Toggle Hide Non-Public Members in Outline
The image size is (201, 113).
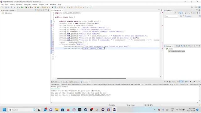point(187,46)
